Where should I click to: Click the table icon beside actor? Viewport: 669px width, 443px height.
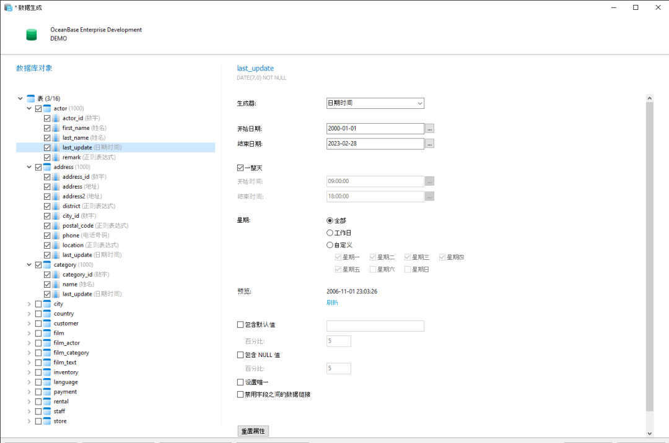(x=47, y=108)
